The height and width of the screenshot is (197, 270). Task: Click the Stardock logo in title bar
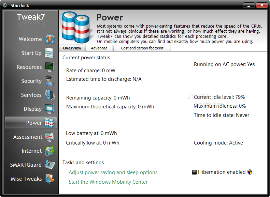coord(5,5)
